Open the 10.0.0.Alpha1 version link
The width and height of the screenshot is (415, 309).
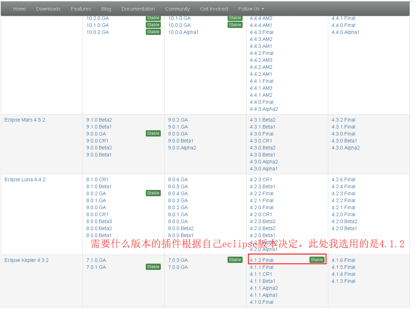pos(184,32)
